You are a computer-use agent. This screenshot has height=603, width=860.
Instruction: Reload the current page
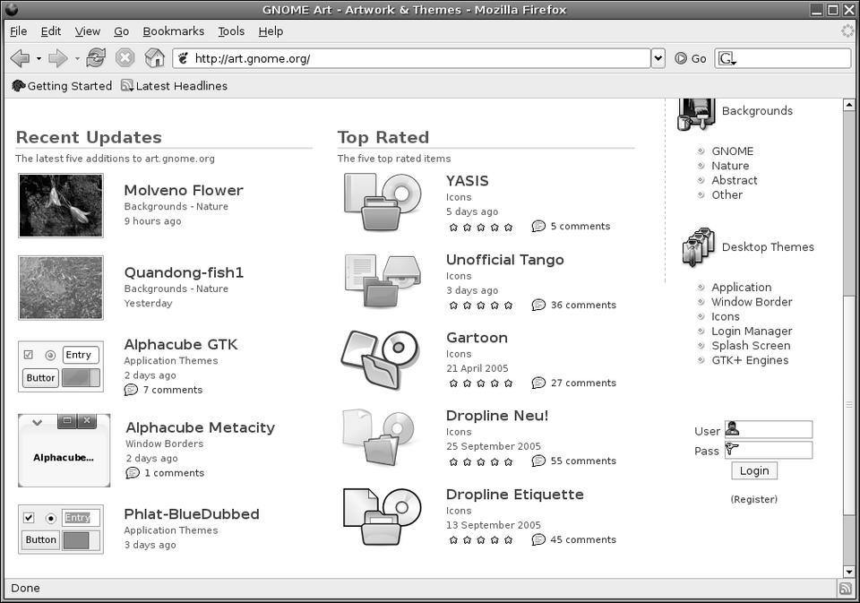[96, 57]
